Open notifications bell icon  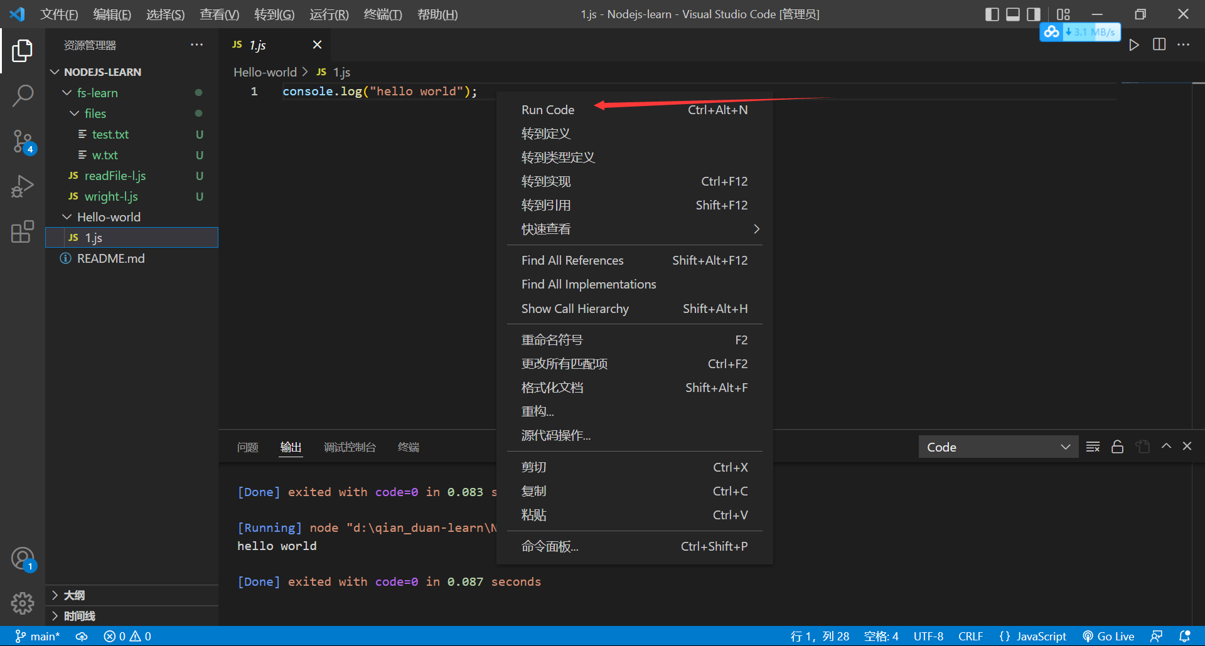[1184, 636]
